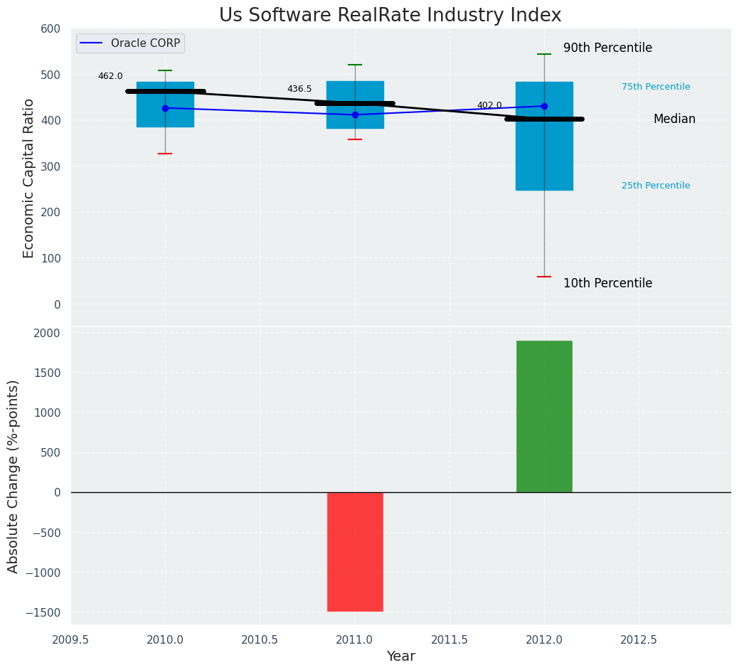This screenshot has width=739, height=670.
Task: Click the Economic Capital Ratio axis label
Action: pos(29,178)
